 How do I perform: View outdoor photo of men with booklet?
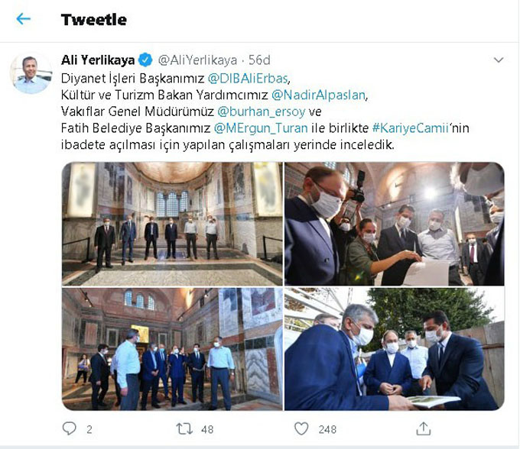point(395,349)
